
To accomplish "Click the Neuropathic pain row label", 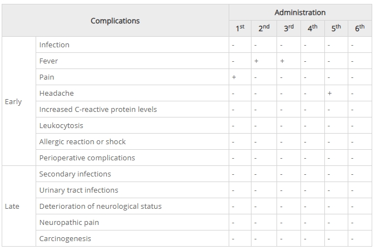I will click(x=70, y=222).
